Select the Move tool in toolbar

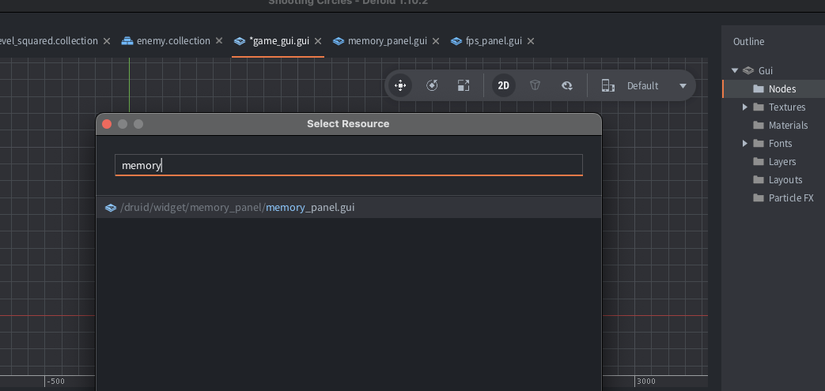point(400,85)
